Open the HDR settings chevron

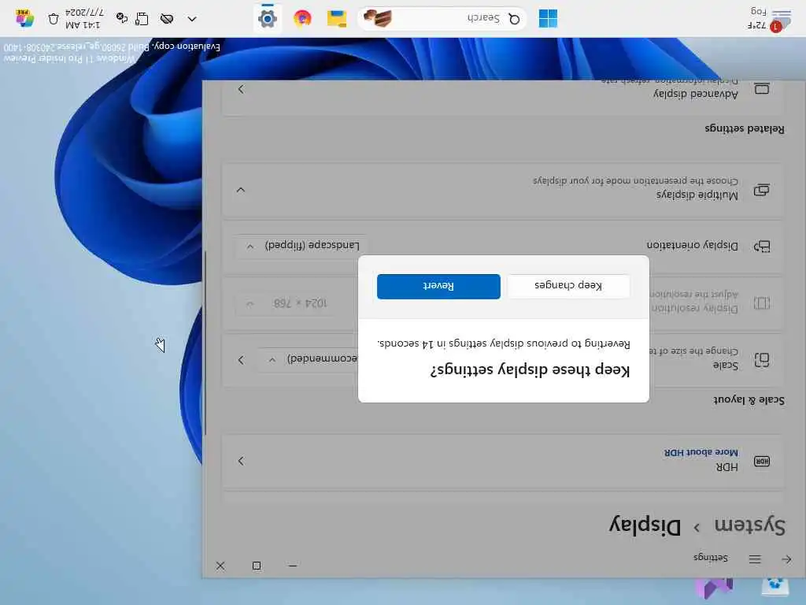[x=241, y=460]
